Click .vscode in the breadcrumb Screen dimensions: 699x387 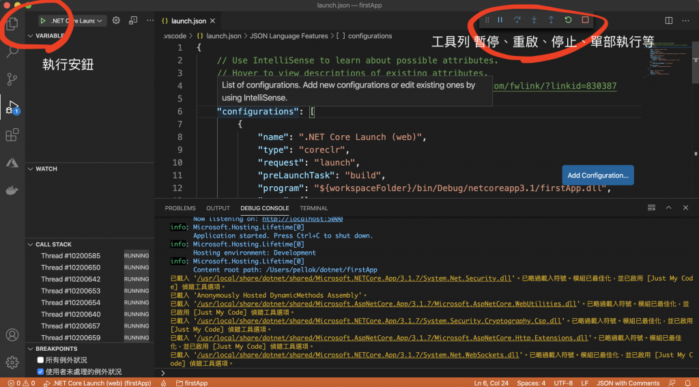(175, 36)
